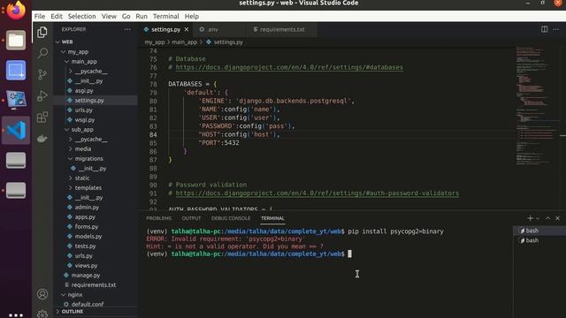Image resolution: width=566 pixels, height=318 pixels.
Task: Open Explorer more actions ellipsis
Action: (127, 29)
